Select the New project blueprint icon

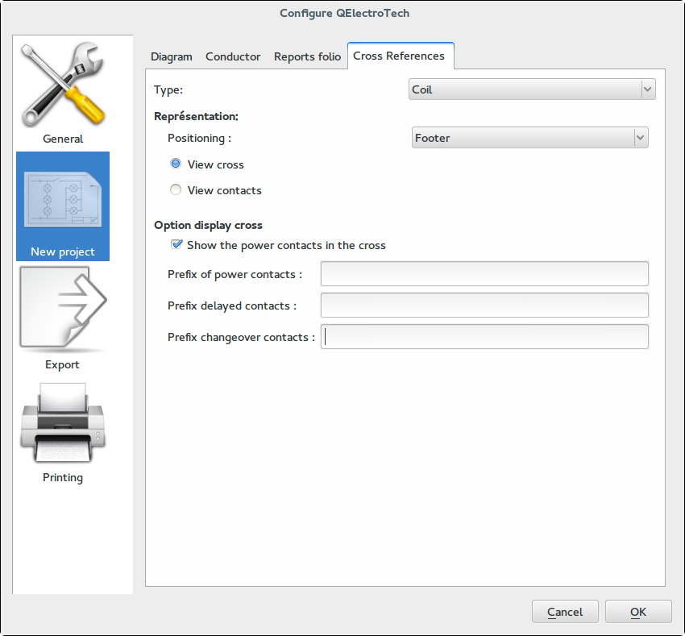click(63, 200)
